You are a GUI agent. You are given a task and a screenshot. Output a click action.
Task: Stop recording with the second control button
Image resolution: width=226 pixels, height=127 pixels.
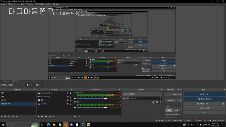pos(204,99)
